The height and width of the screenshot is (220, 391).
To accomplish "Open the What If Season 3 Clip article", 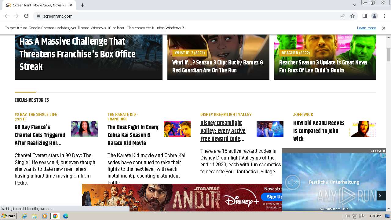I will [217, 66].
